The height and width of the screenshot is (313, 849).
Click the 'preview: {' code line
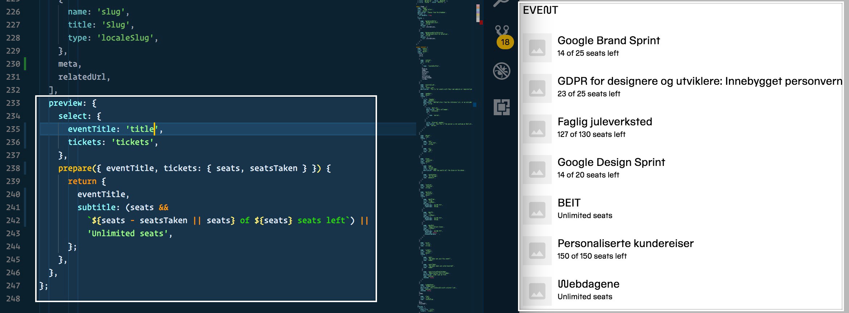click(x=73, y=103)
